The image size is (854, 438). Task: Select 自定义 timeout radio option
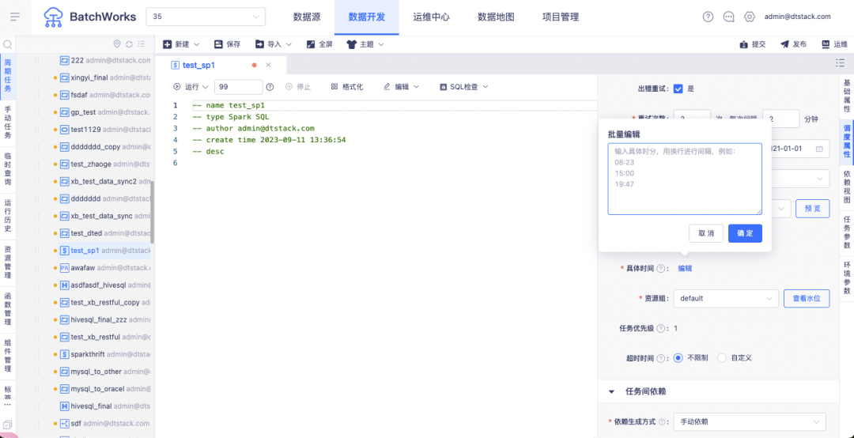point(722,358)
